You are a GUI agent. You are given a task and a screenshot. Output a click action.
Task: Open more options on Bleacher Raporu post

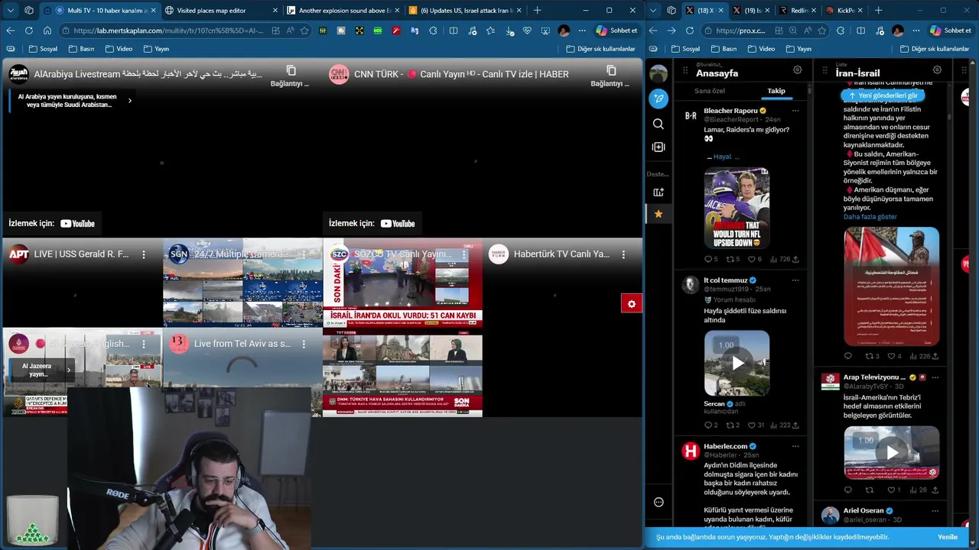coord(795,111)
